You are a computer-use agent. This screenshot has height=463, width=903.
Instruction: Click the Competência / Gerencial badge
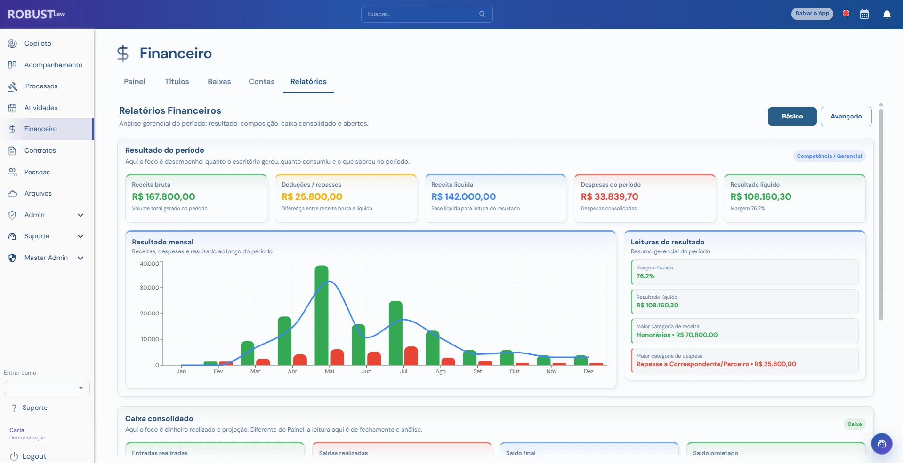pyautogui.click(x=830, y=156)
